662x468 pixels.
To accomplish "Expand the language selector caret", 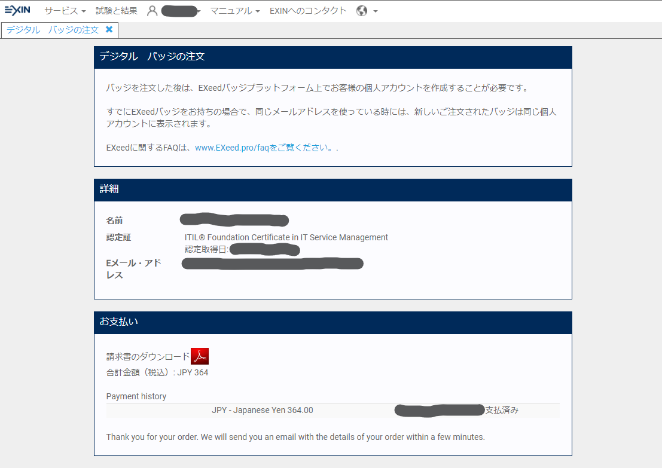I will point(376,11).
